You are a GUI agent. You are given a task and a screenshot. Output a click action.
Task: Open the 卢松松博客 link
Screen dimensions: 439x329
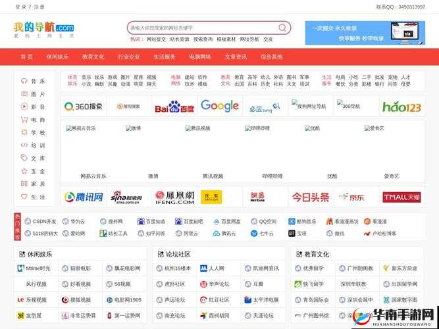[380, 233]
